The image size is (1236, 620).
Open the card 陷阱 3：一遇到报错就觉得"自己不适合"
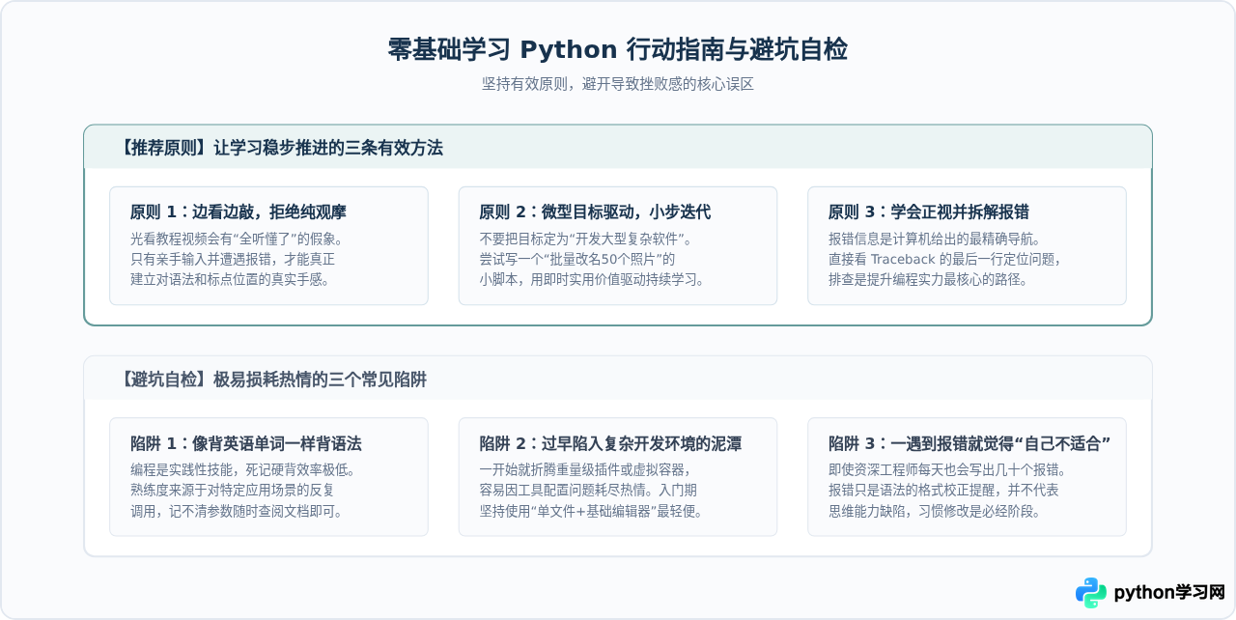point(967,477)
